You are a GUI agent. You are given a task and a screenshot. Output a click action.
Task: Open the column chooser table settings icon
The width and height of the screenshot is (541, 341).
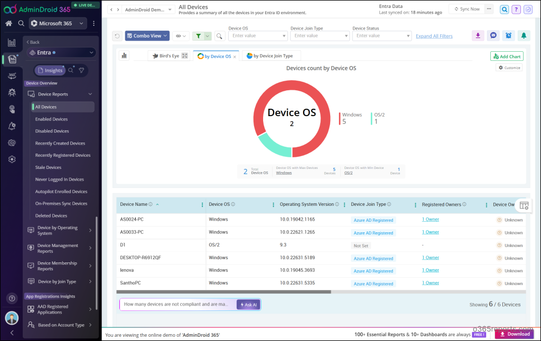point(524,206)
